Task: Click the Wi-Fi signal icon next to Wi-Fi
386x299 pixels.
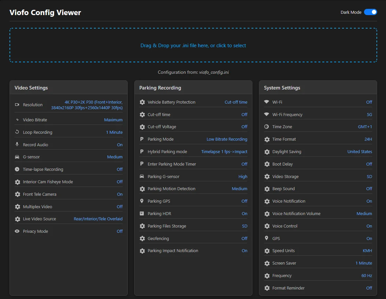Action: 267,102
